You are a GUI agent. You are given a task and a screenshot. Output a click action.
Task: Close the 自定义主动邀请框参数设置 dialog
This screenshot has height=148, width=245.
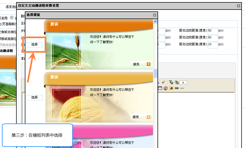238,6
